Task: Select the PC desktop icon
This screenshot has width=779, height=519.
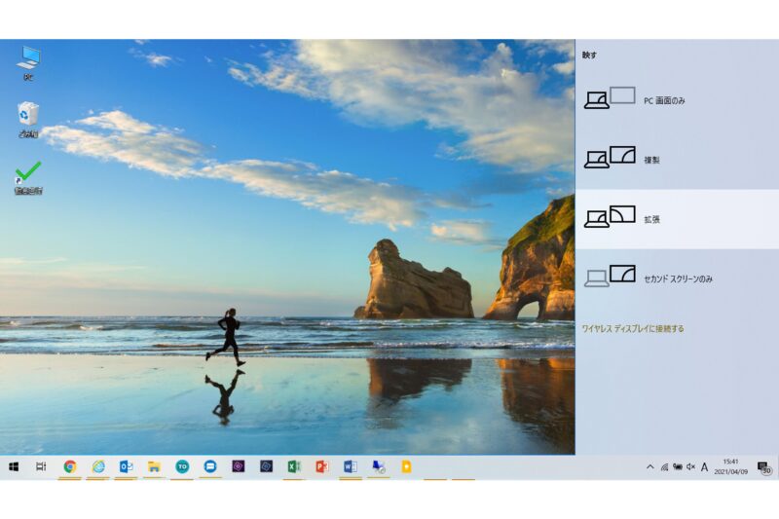Action: coord(28,62)
